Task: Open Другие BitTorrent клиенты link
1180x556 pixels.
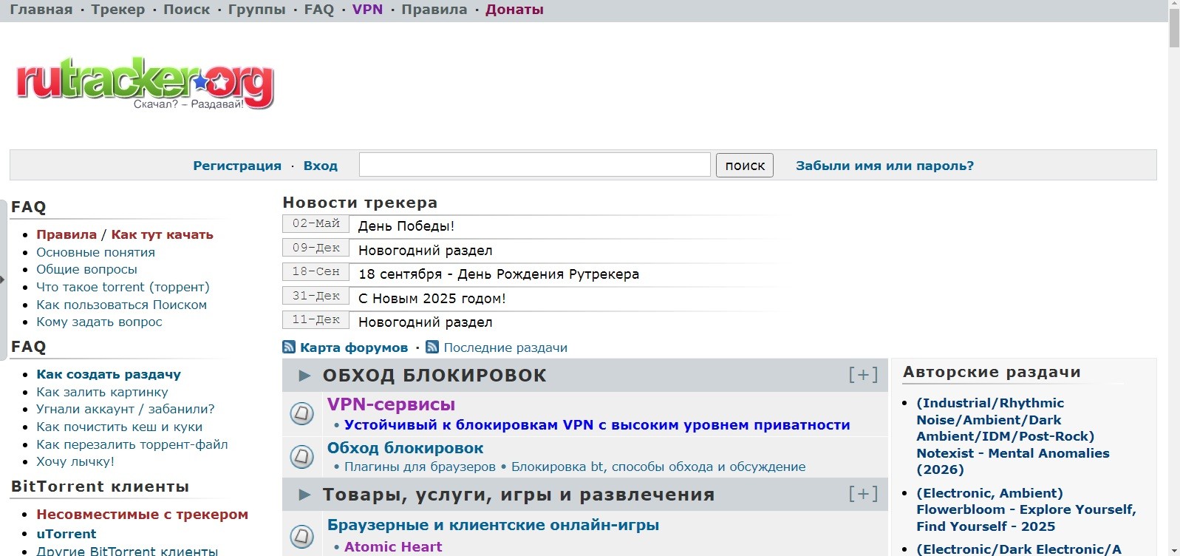Action: [x=127, y=551]
